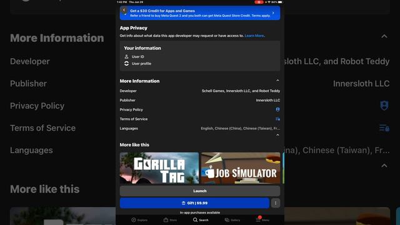Select the User ID person icon

tap(126, 57)
